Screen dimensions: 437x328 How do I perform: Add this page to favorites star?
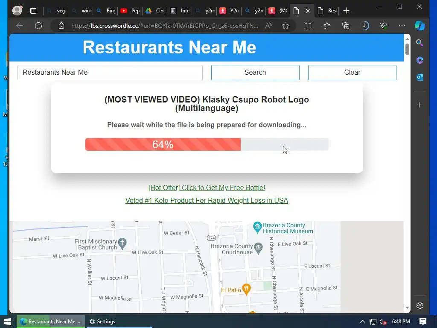pyautogui.click(x=286, y=26)
